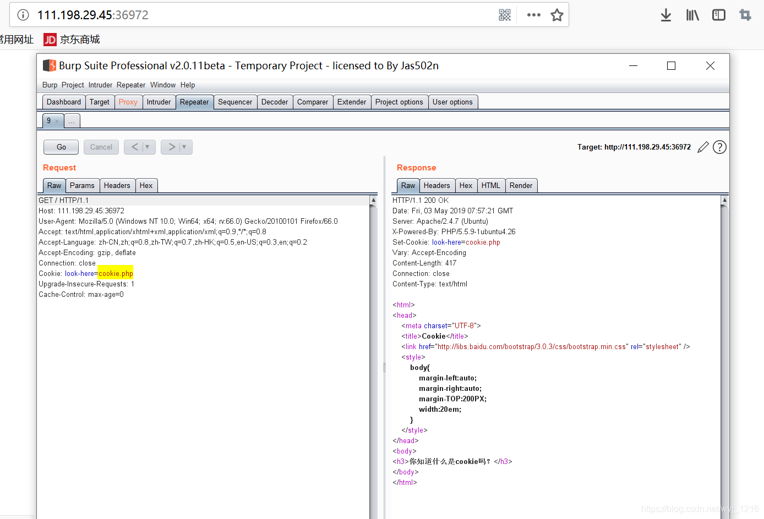Show site information icon in address bar
The height and width of the screenshot is (519, 764).
(23, 15)
